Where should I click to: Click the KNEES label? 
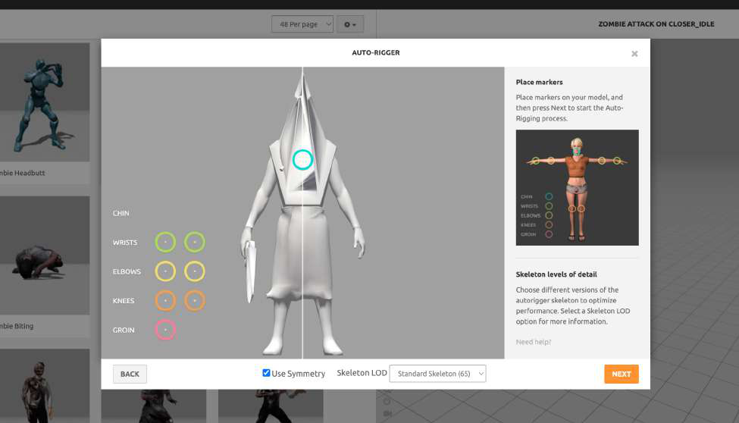click(x=124, y=301)
